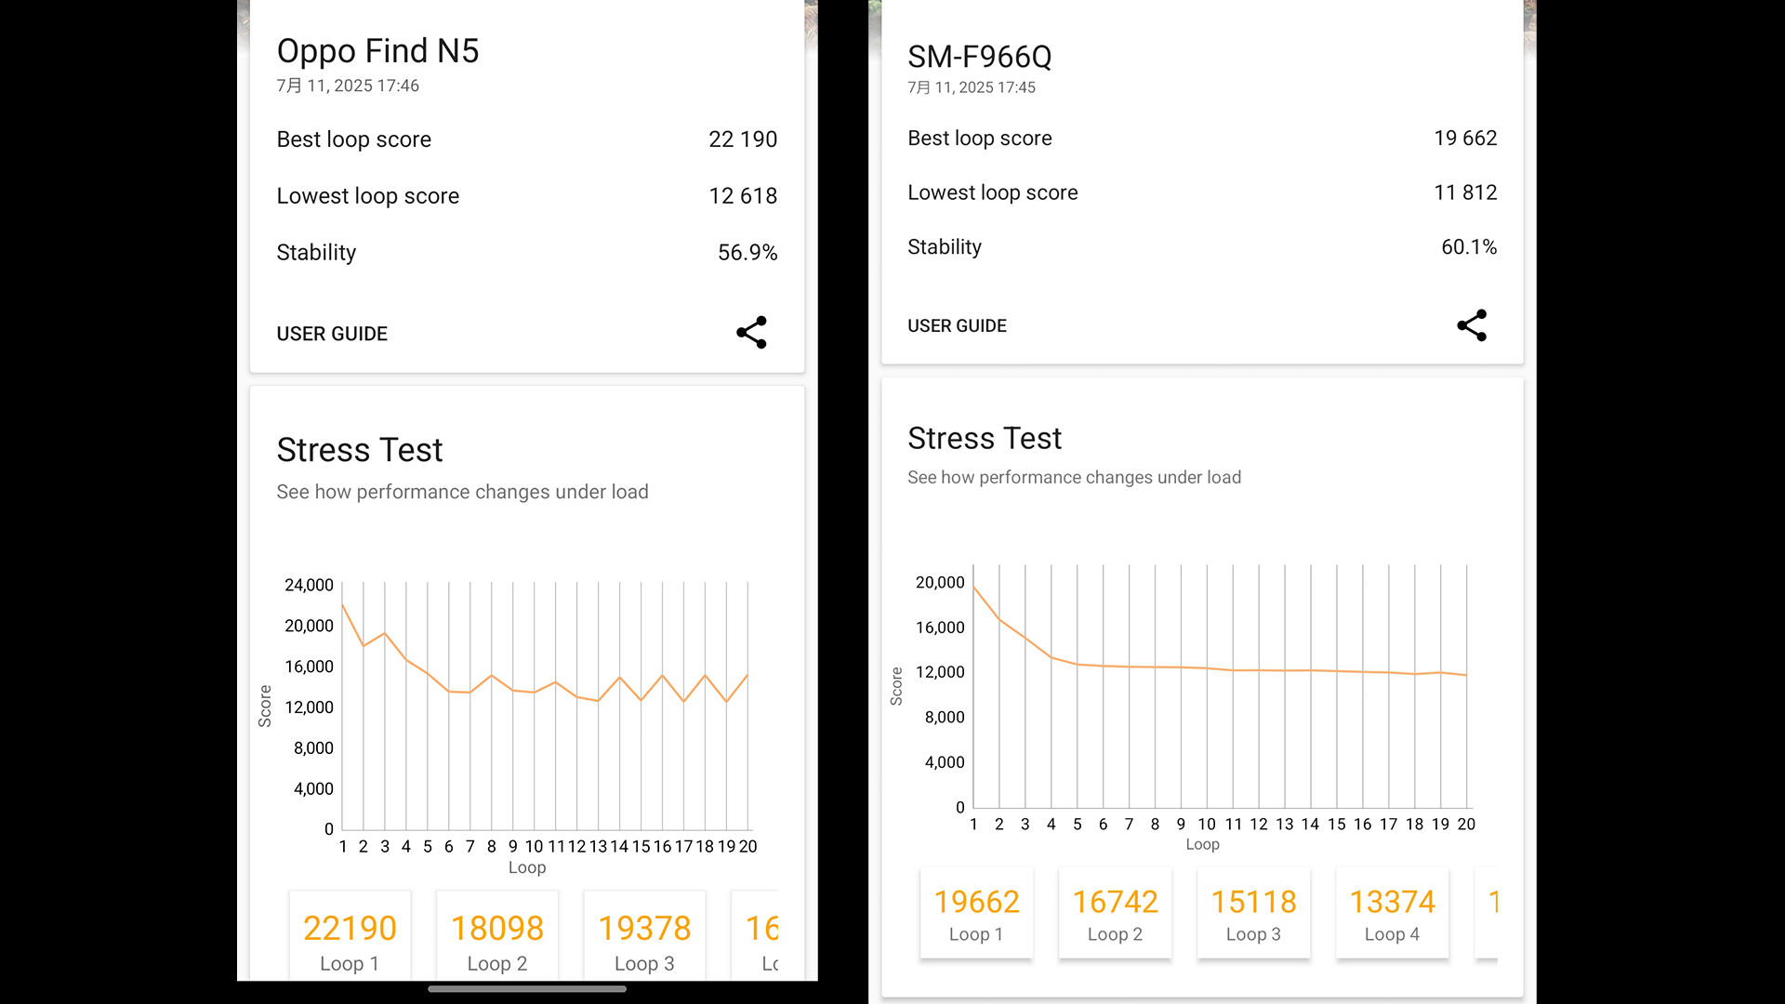Image resolution: width=1785 pixels, height=1004 pixels.
Task: Open USER GUIDE on Oppo Find N5 card
Action: pos(332,334)
